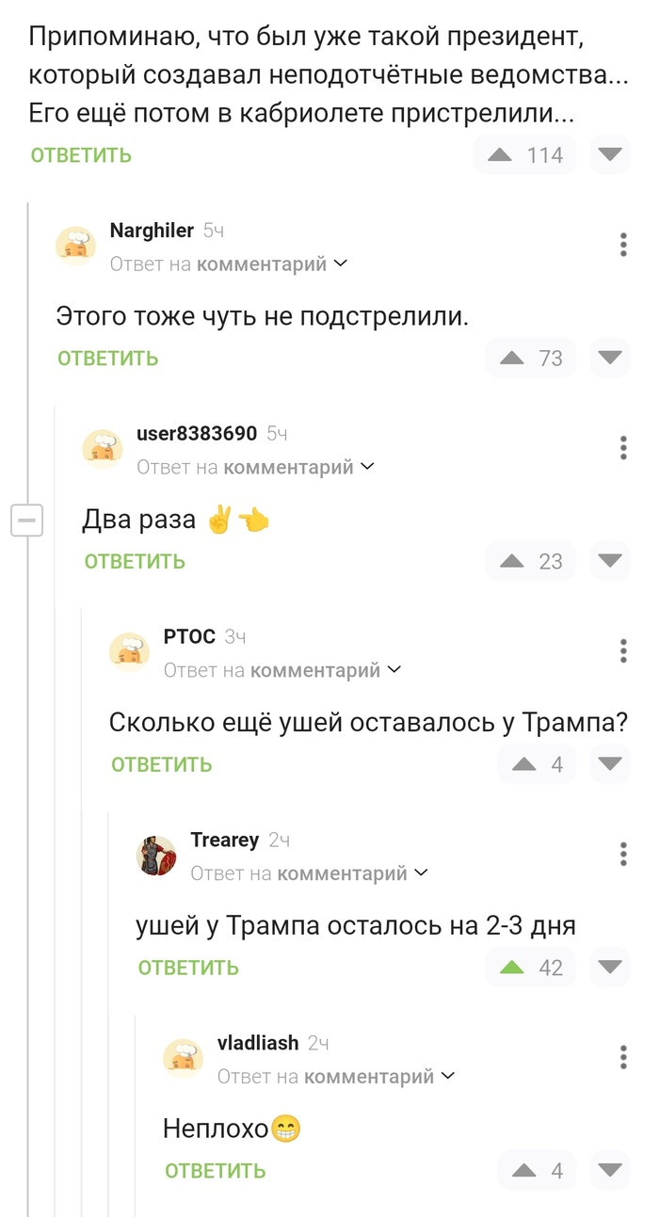Downvote vladliash's 'Неплохо' comment

tap(610, 1170)
